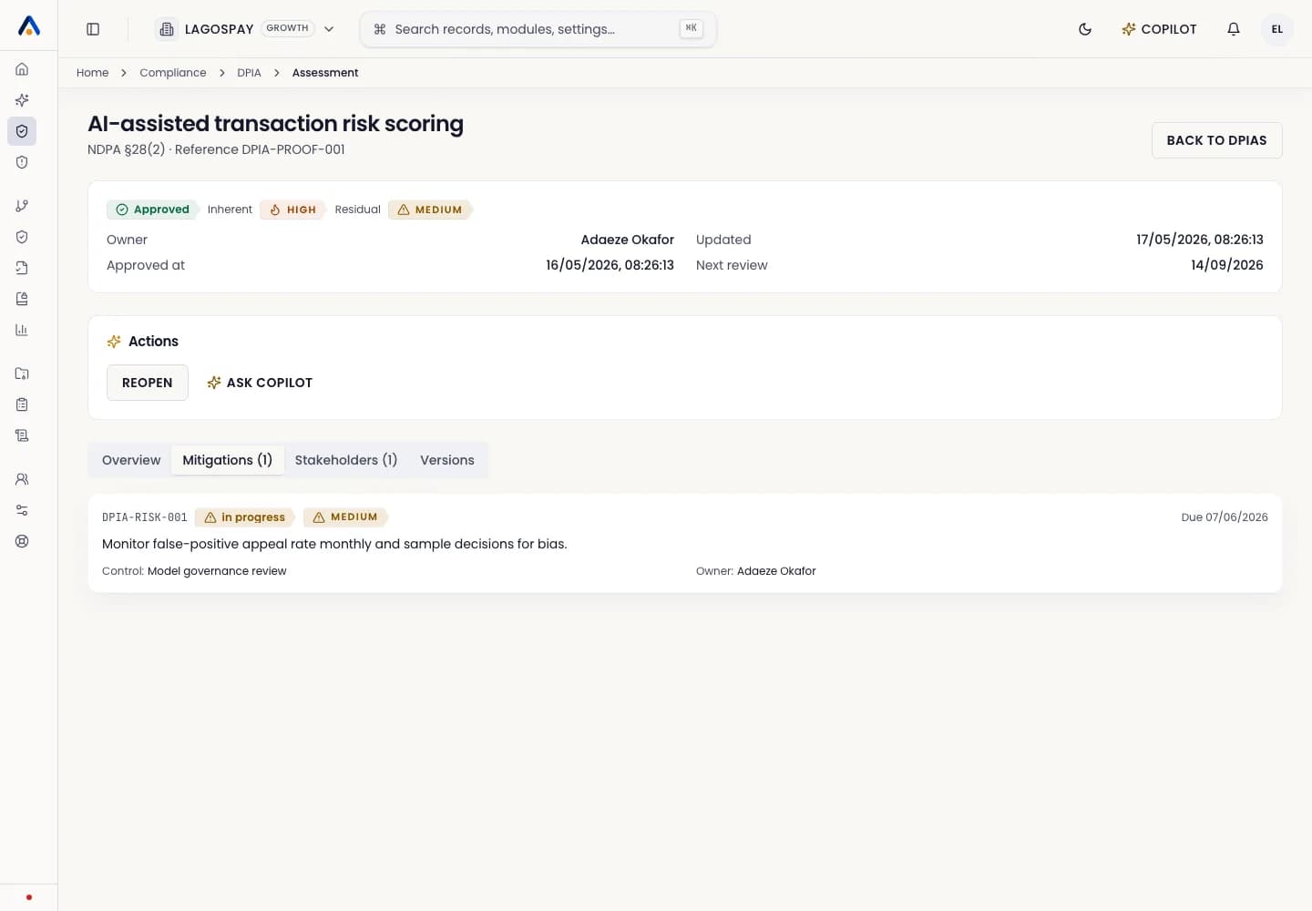This screenshot has height=911, width=1312.
Task: Switch to dark mode via moon icon
Action: [1085, 29]
